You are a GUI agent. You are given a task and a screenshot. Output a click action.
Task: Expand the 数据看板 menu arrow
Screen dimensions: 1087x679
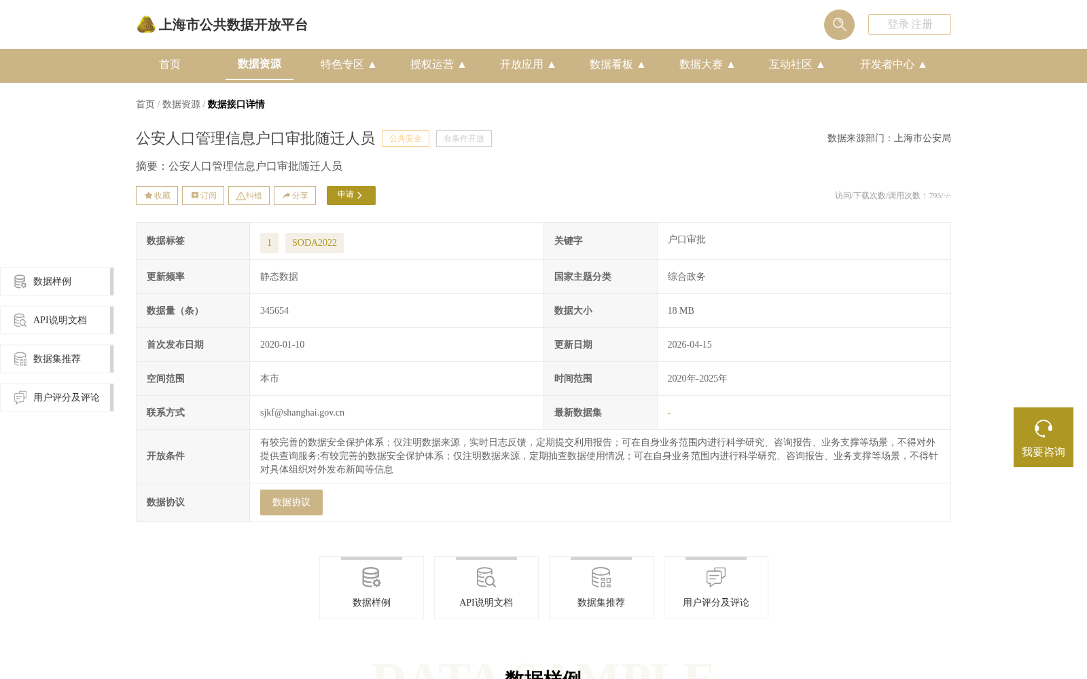(x=641, y=65)
